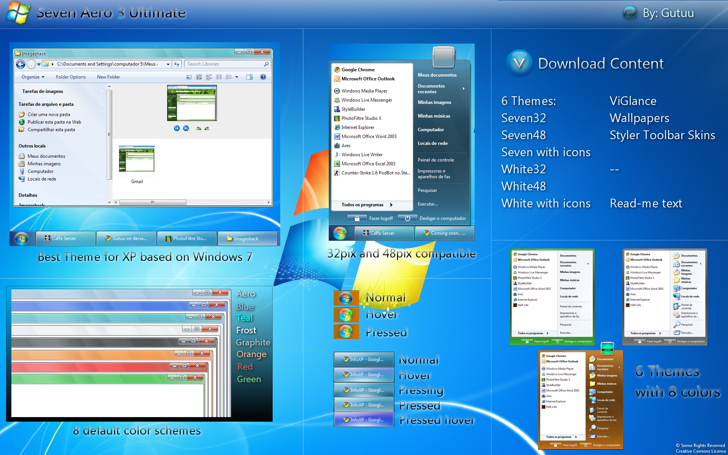The image size is (728, 455).
Task: Open the Organize menu
Action: [x=33, y=77]
